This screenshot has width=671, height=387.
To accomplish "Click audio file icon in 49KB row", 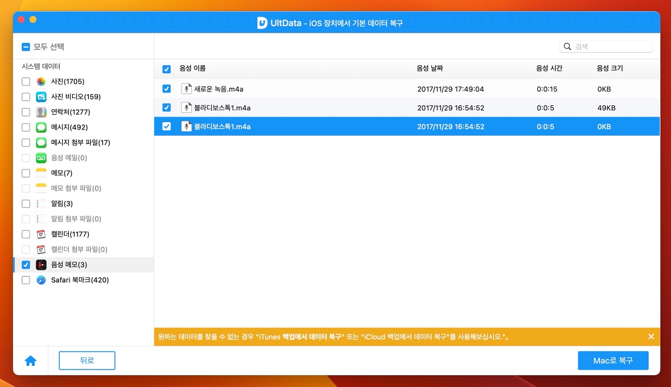I will click(186, 108).
